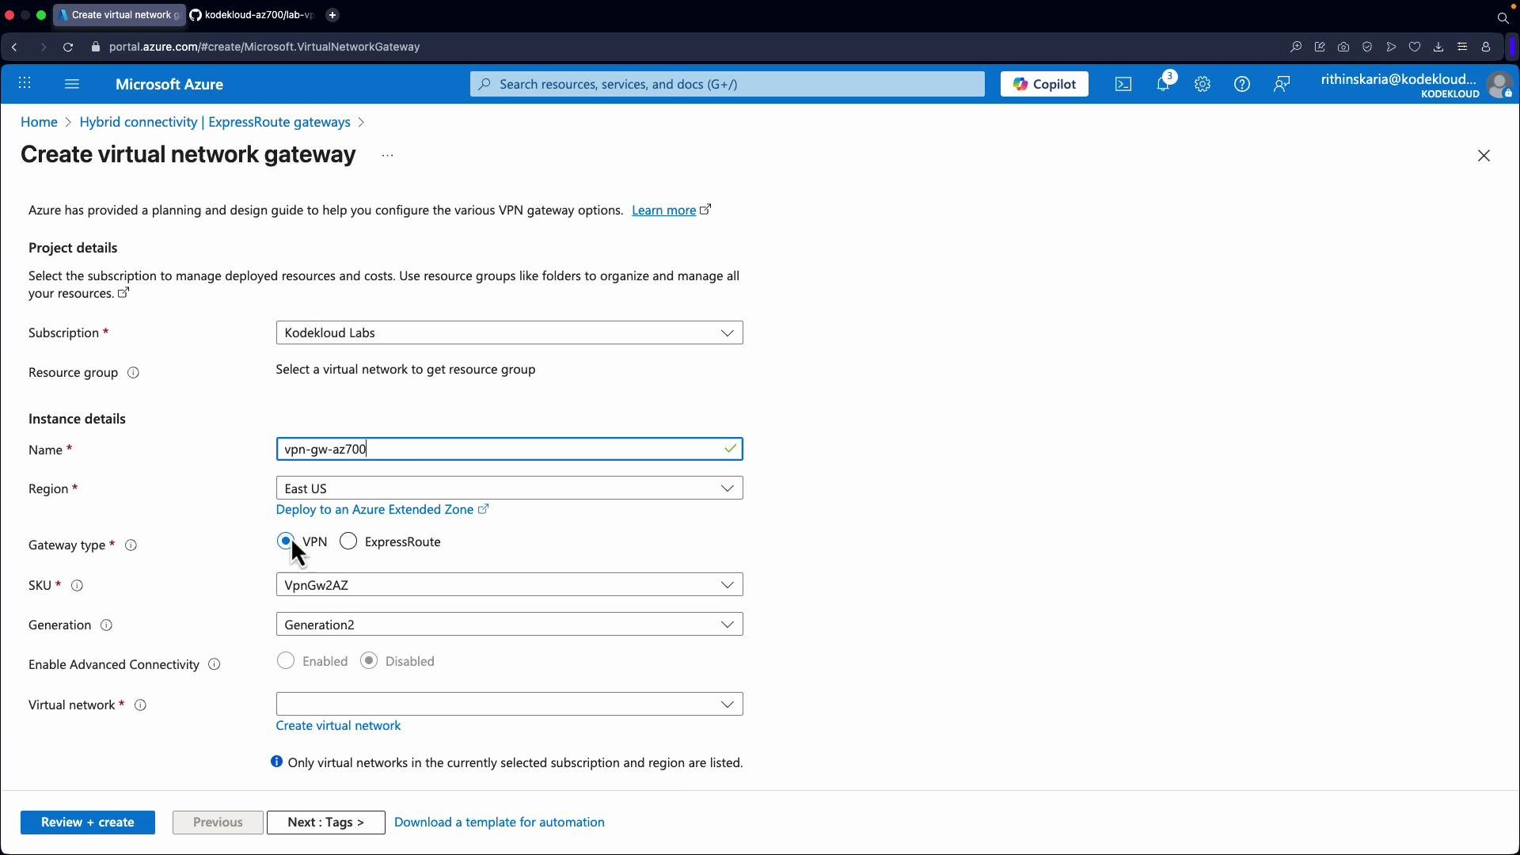
Task: Open the Subscription dropdown
Action: click(509, 333)
